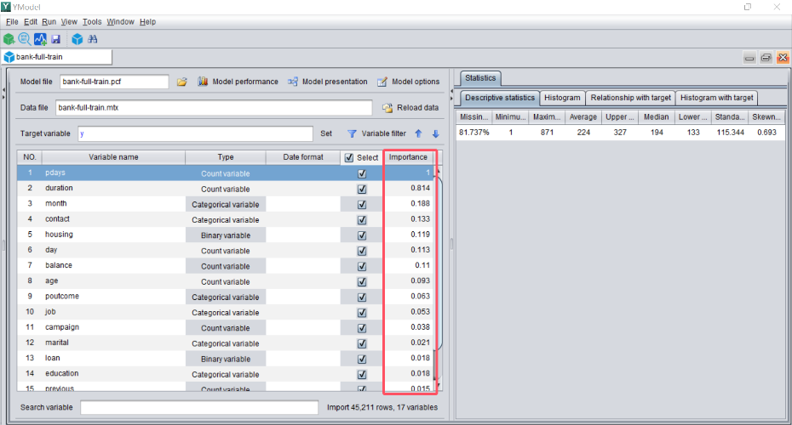Uncheck the Select box for duration
Image resolution: width=792 pixels, height=425 pixels.
click(362, 188)
